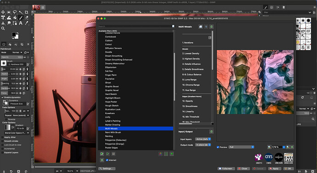Click the CNRS logo
Viewport: 317px width, 173px height.
pos(269,157)
